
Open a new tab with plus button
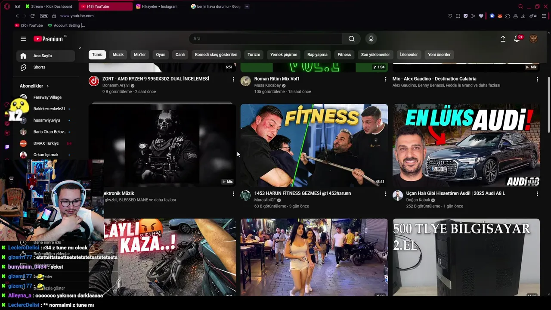tap(247, 6)
